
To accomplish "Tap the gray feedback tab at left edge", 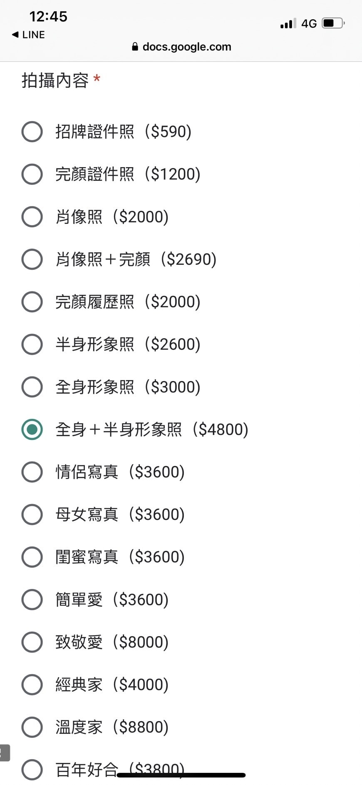I will pos(5,753).
